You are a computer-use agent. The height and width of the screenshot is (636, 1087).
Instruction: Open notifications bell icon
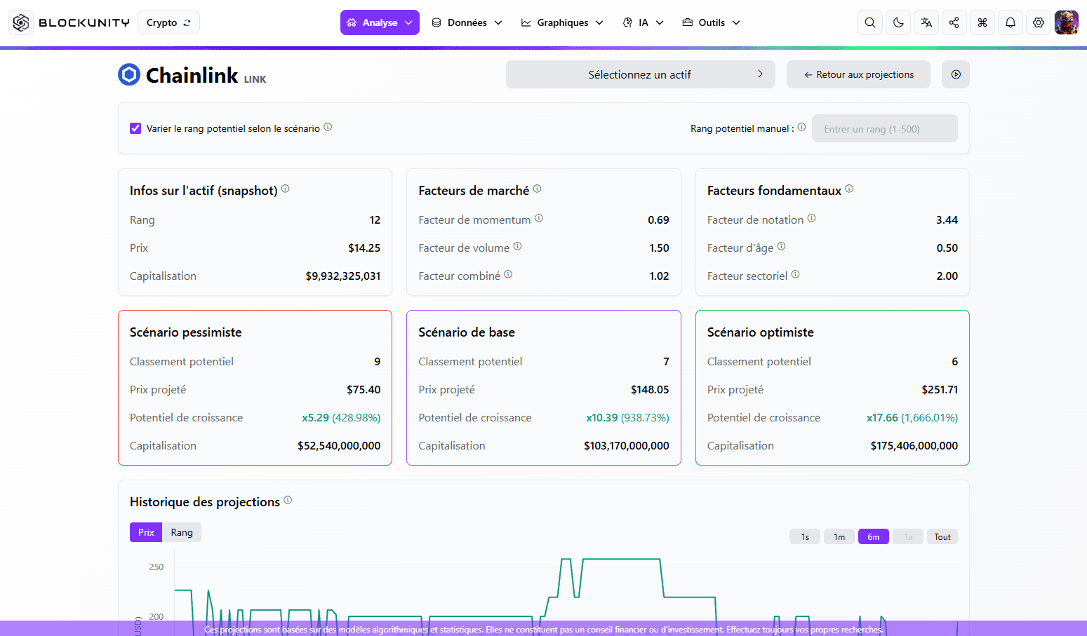tap(1011, 22)
